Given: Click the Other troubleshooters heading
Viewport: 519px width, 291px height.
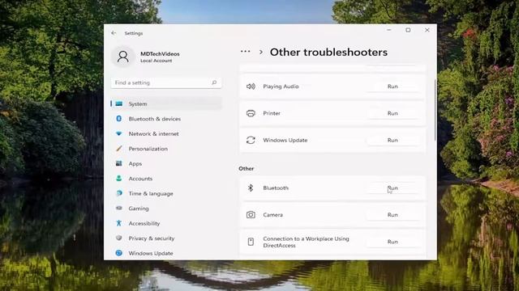Looking at the screenshot, I should click(x=328, y=52).
